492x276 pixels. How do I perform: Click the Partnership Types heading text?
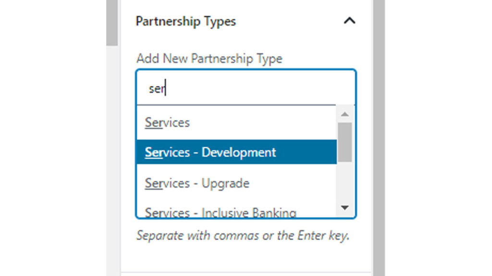(x=185, y=22)
